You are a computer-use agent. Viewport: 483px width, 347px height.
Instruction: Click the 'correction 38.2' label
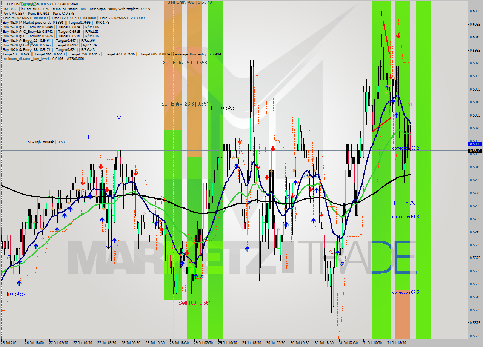click(405, 148)
